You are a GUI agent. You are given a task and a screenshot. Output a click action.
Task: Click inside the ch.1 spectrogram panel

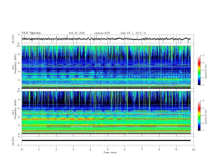coord(106,67)
